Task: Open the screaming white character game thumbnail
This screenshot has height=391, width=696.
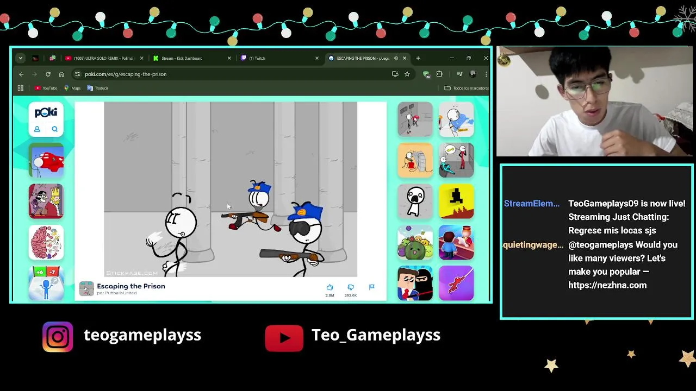Action: [415, 201]
